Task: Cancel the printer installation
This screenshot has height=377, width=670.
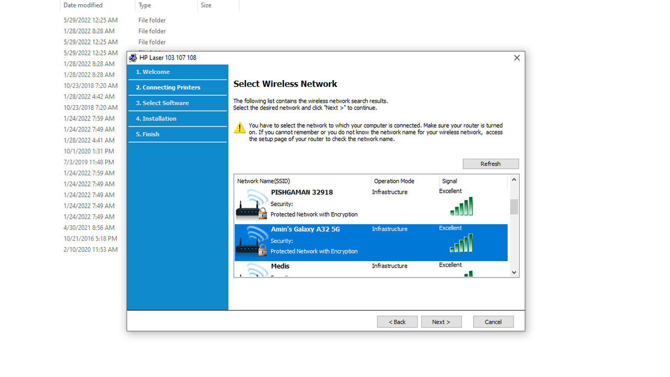Action: tap(493, 321)
